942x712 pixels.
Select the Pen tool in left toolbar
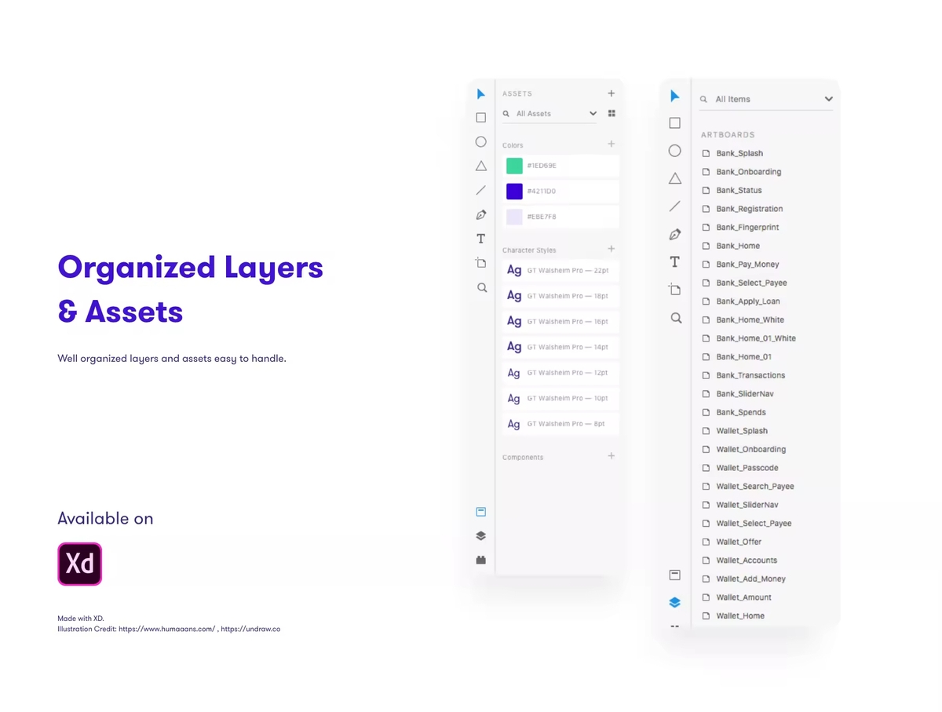click(x=481, y=214)
